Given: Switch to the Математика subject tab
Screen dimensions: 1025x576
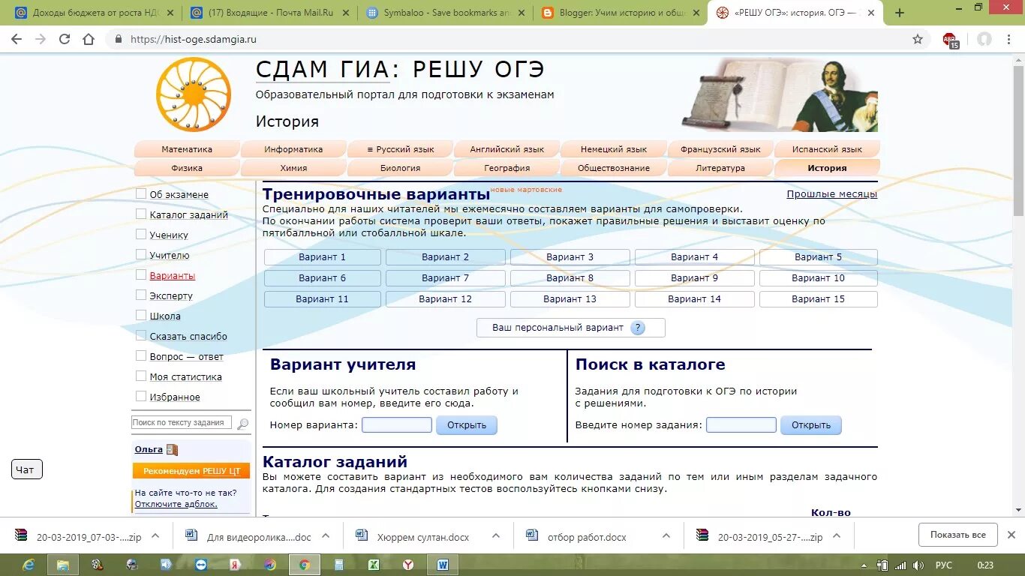Looking at the screenshot, I should 187,148.
